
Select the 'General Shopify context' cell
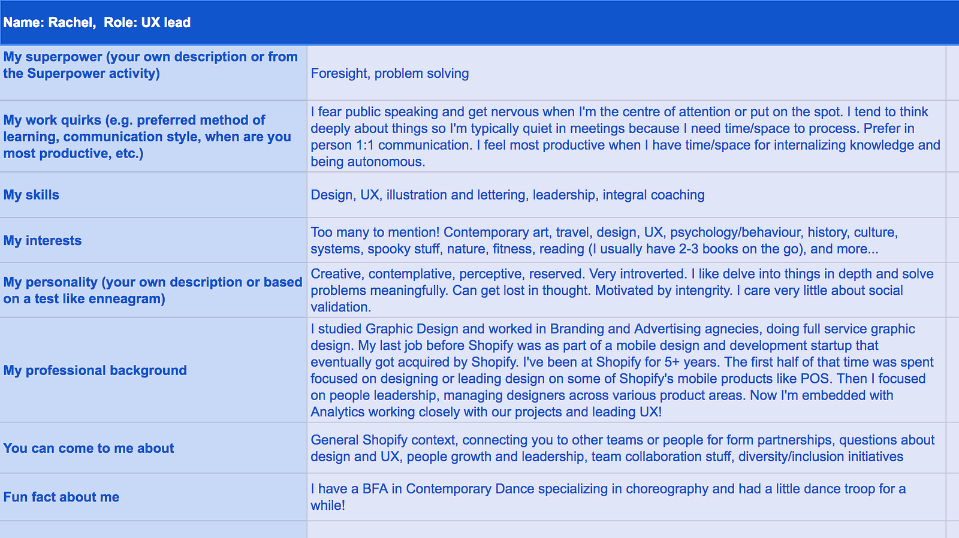click(626, 448)
